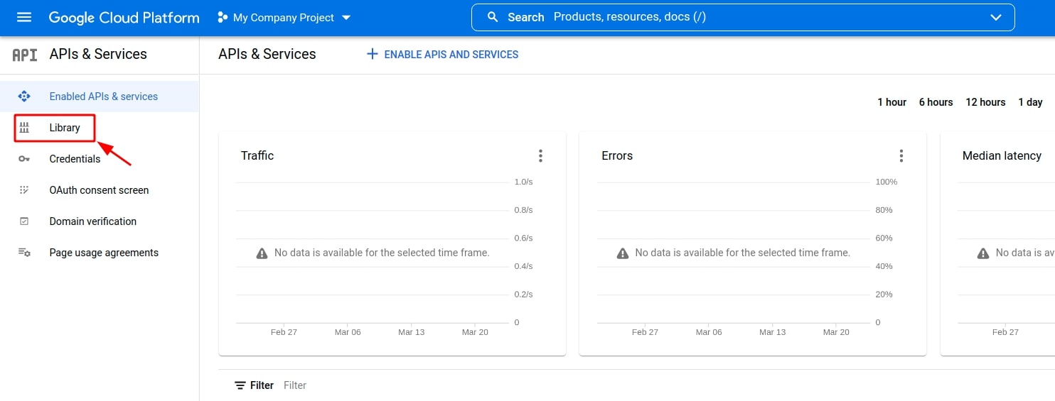The width and height of the screenshot is (1055, 401).
Task: Click Enable APIs and Services button
Action: tap(442, 55)
